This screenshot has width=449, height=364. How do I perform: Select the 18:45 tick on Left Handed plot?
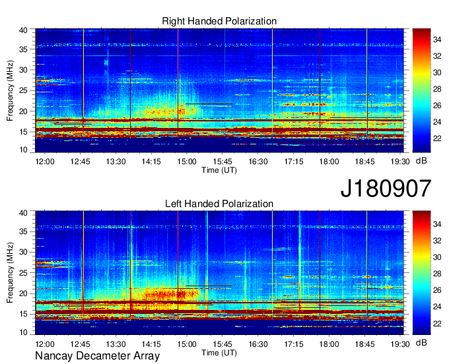[x=364, y=344]
